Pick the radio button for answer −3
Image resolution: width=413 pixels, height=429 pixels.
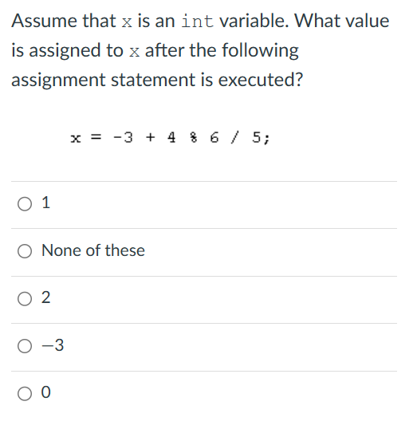(25, 346)
